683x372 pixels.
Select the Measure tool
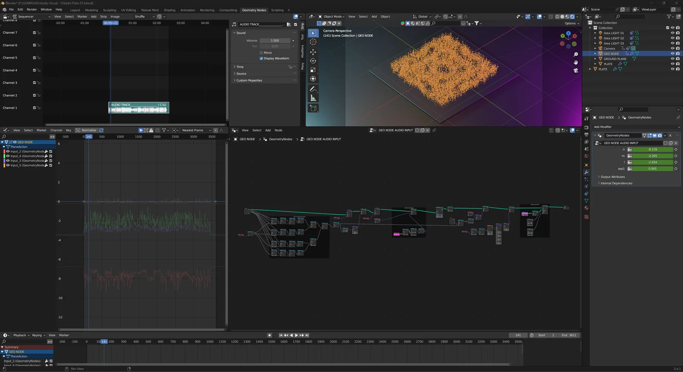pyautogui.click(x=313, y=98)
